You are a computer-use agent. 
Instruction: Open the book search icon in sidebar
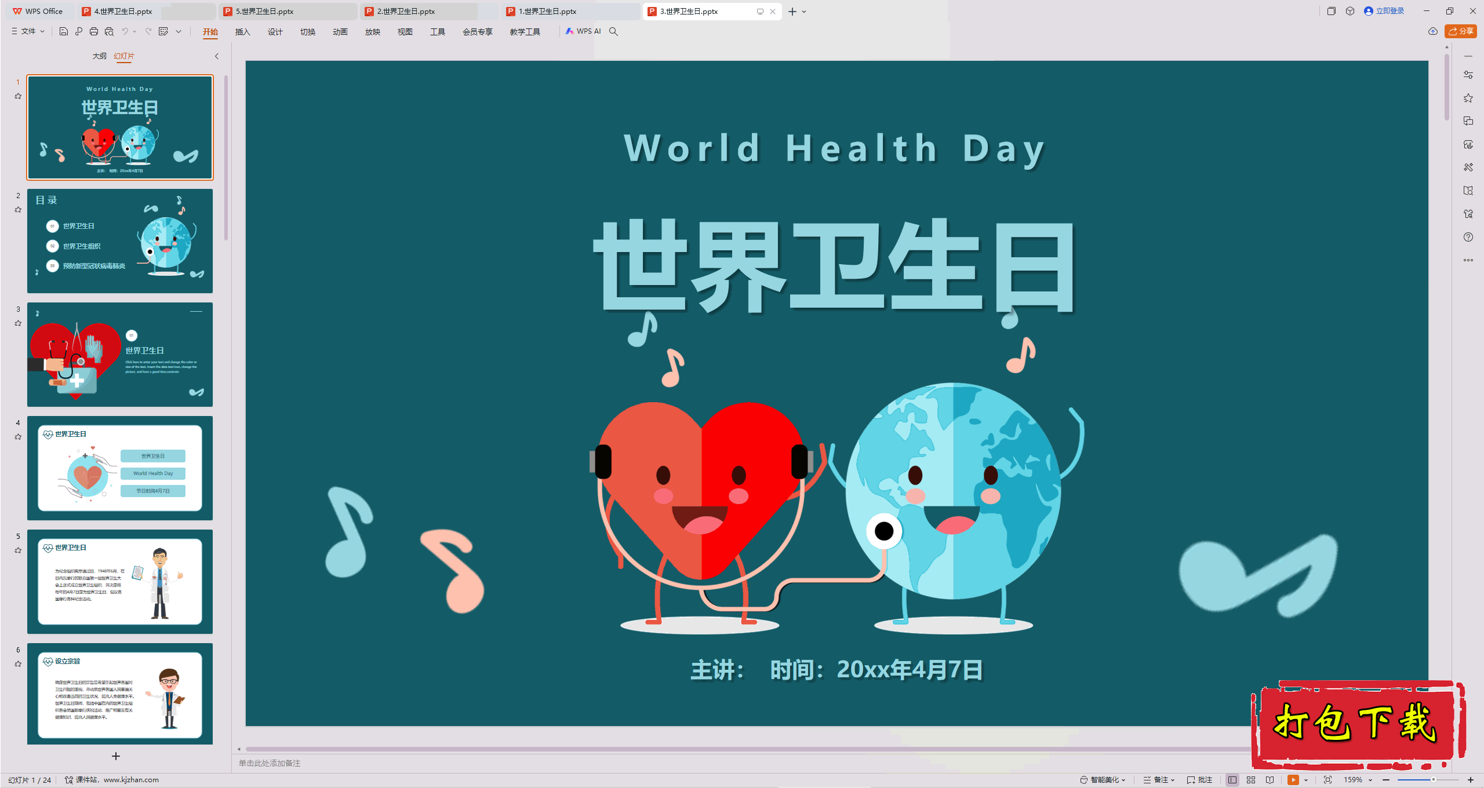pos(1468,191)
